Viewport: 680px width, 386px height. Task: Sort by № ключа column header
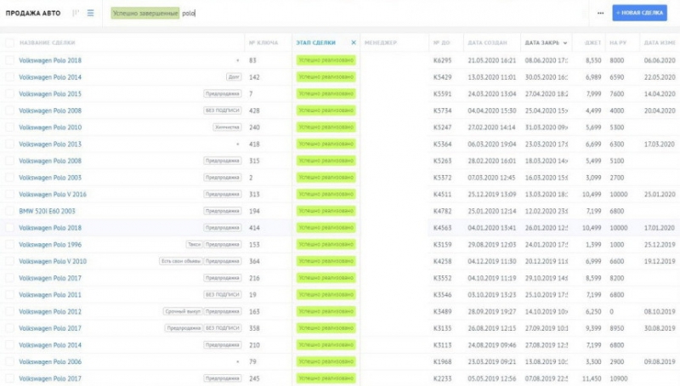263,43
